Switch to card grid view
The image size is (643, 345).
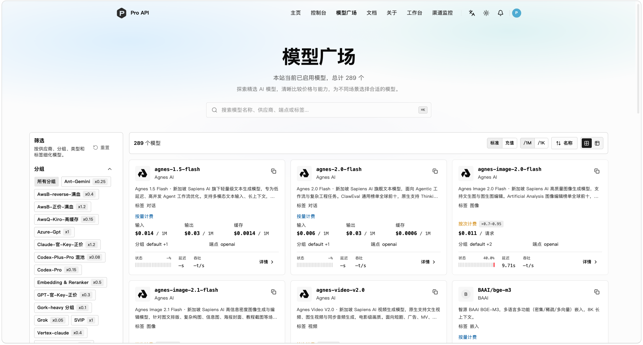586,143
